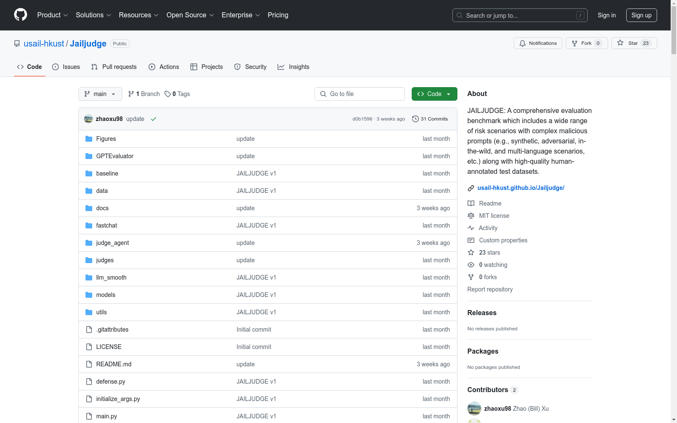The width and height of the screenshot is (677, 423).
Task: Open the Open Source navigation menu
Action: pyautogui.click(x=190, y=15)
